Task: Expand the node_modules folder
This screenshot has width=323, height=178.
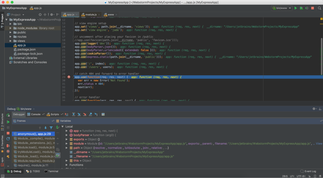Action: pos(11,28)
